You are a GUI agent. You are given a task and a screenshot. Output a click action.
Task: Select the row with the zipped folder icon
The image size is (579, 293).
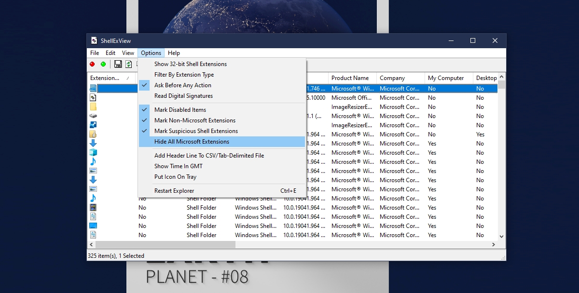pyautogui.click(x=93, y=134)
